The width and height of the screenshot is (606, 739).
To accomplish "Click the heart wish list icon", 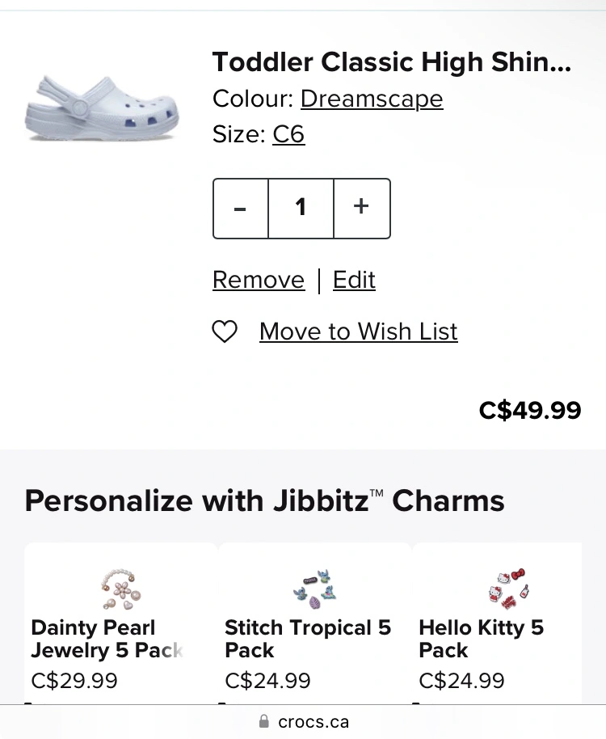I will point(225,331).
